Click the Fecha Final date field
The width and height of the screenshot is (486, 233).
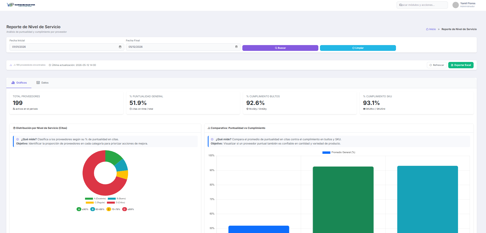(x=183, y=47)
